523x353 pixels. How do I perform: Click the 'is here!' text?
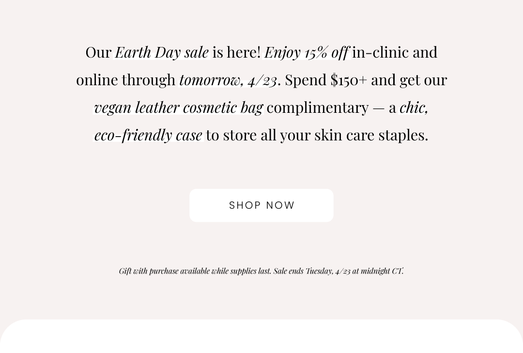pos(236,52)
